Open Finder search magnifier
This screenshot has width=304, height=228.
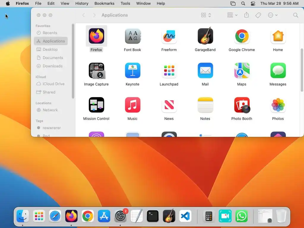295,15
